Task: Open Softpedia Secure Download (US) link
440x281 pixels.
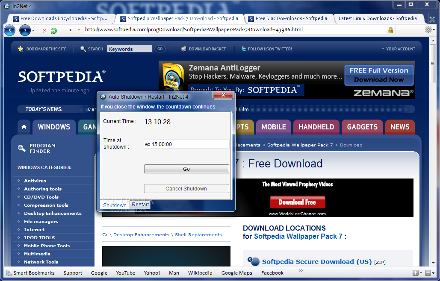Action: 316,262
